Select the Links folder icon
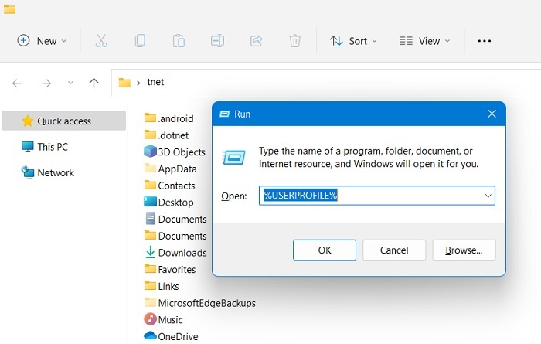Screen dimensions: 541x344 (150, 285)
